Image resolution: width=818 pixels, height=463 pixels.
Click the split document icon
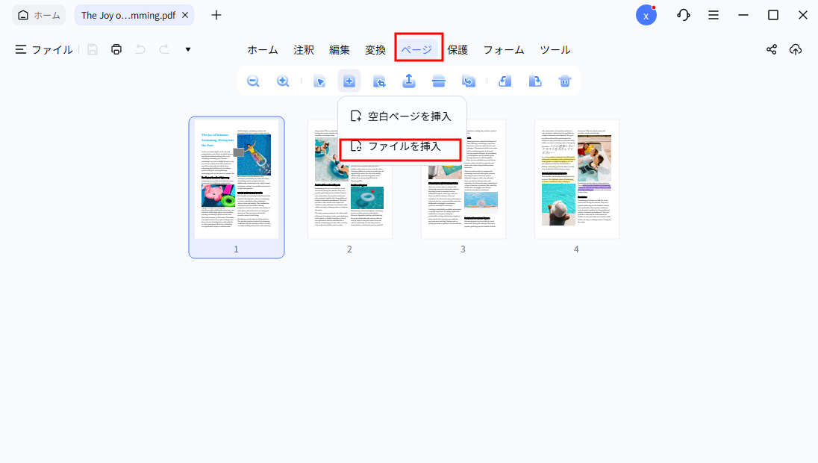click(439, 81)
